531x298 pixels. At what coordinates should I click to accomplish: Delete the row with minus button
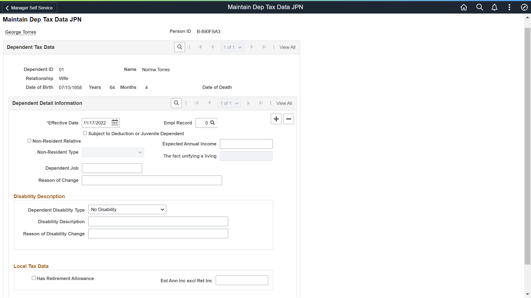pyautogui.click(x=288, y=119)
